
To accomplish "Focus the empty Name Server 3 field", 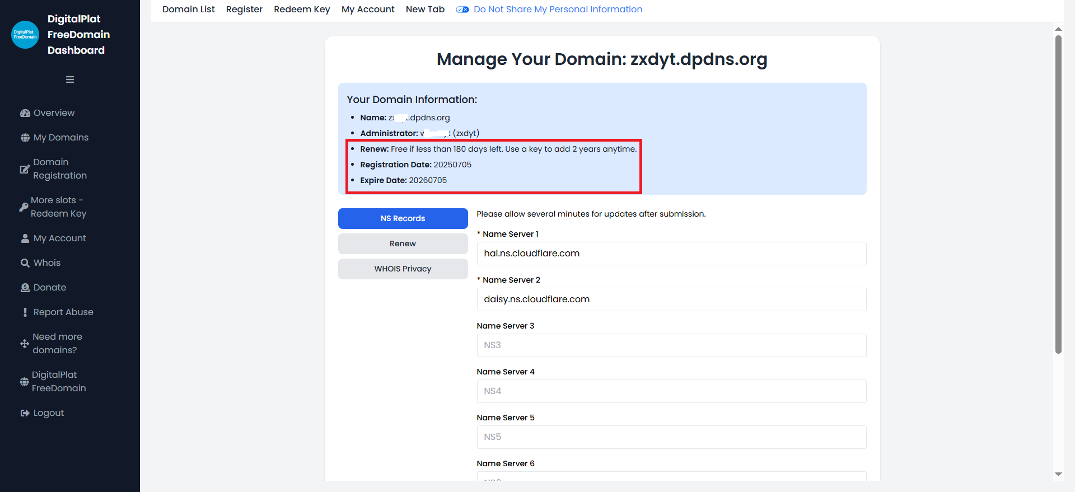I will pyautogui.click(x=671, y=345).
